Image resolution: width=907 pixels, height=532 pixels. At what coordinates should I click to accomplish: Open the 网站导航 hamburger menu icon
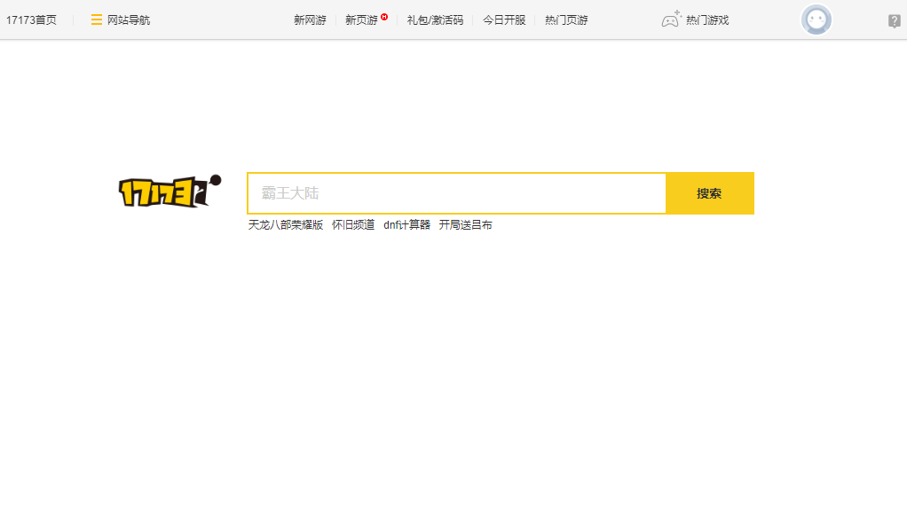point(97,20)
